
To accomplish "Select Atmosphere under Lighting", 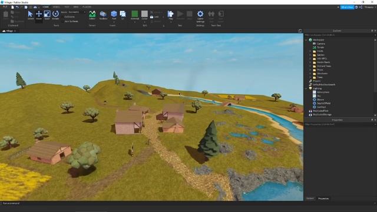I will click(323, 92).
